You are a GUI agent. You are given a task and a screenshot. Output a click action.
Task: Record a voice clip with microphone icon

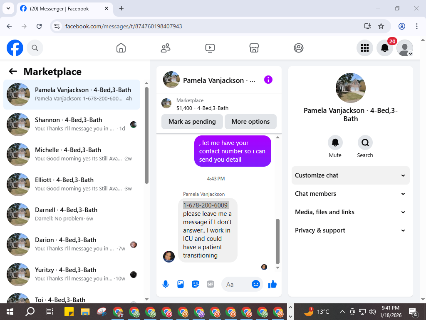pos(166,284)
